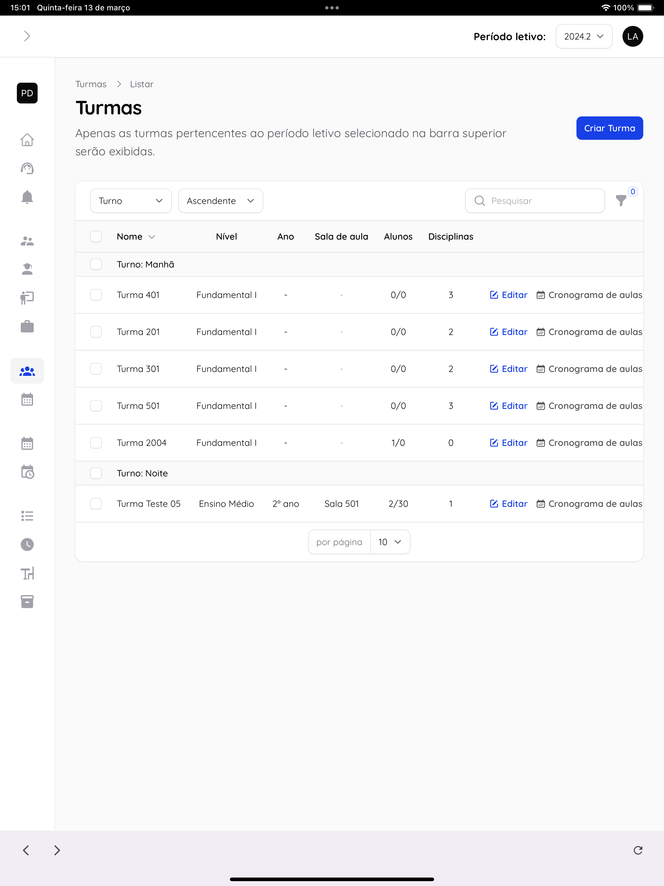Click the Ensino Médio level cell
664x886 pixels.
(226, 503)
